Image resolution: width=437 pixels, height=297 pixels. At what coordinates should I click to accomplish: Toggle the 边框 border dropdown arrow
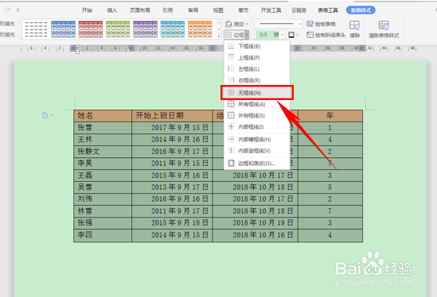coord(247,35)
